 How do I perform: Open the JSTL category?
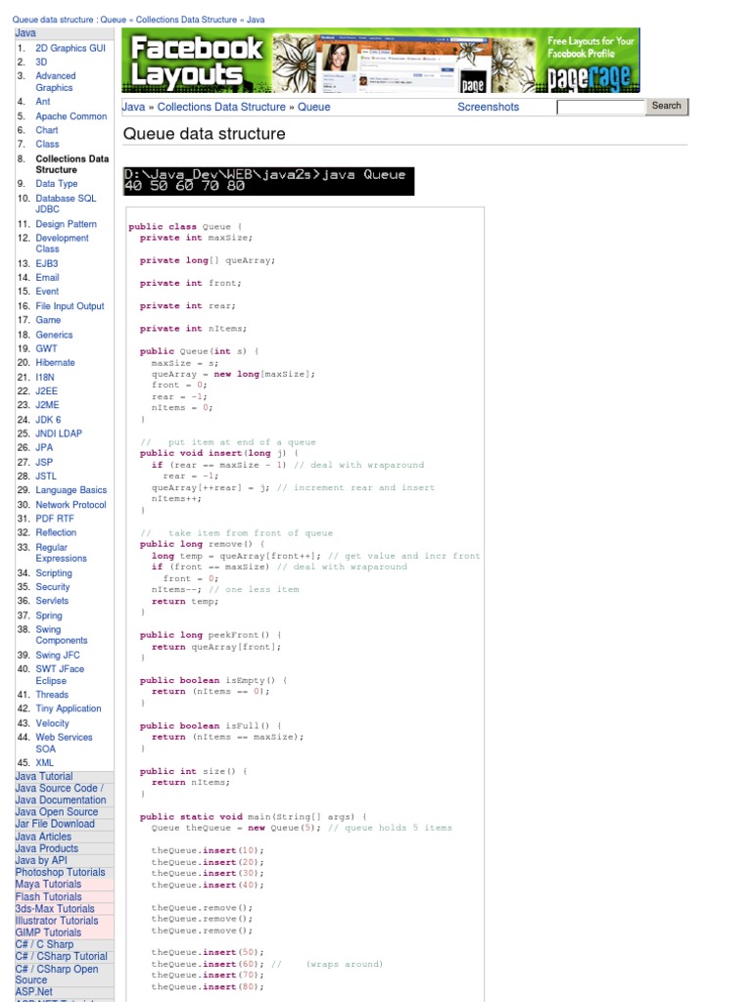point(46,477)
